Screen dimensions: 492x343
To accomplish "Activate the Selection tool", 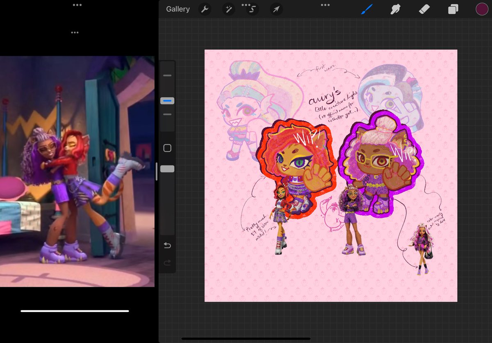I will [x=252, y=9].
